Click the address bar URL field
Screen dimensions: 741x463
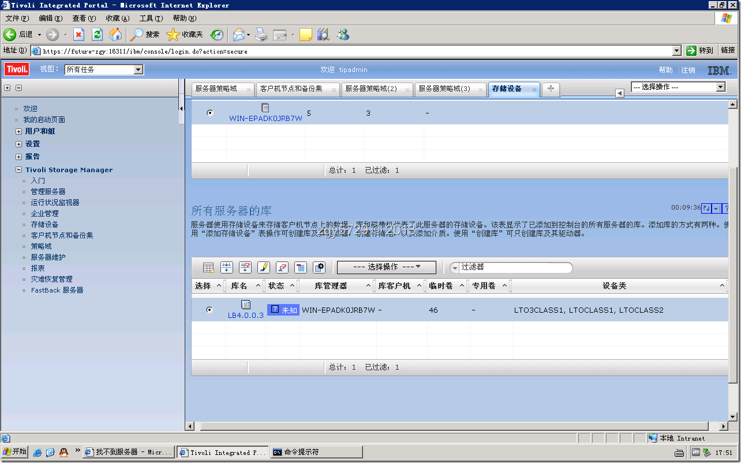pos(356,51)
